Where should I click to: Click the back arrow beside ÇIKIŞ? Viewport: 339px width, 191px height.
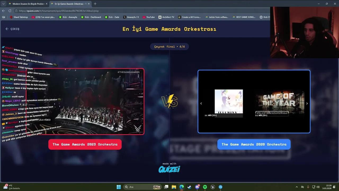tap(7, 29)
